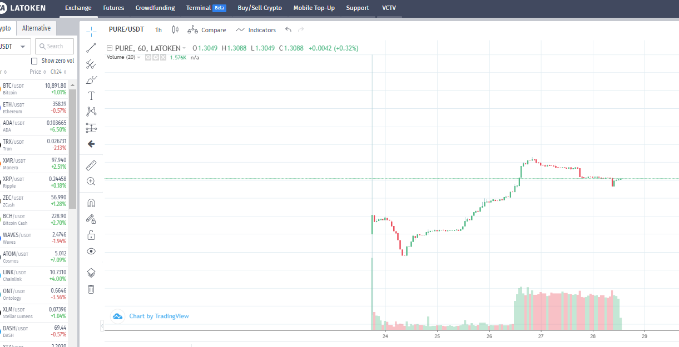Remove the Volume indicator

[x=163, y=57]
